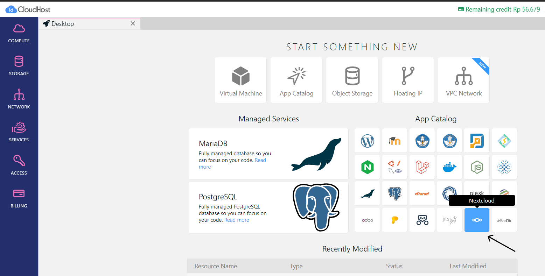This screenshot has height=276, width=545.
Task: Open the Moodle app icon
Action: pos(394,141)
